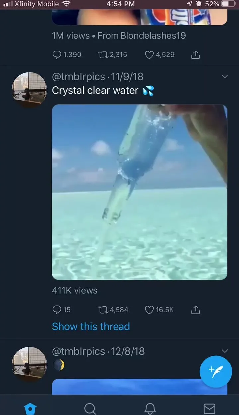Expand options for the 12/8/18 tweet
The height and width of the screenshot is (415, 239).
[225, 351]
